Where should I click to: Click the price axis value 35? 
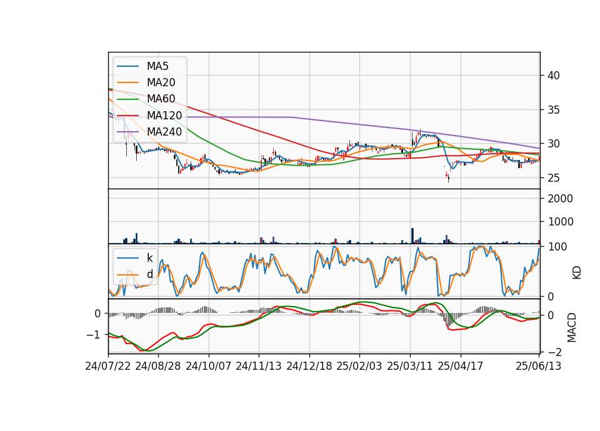click(553, 110)
